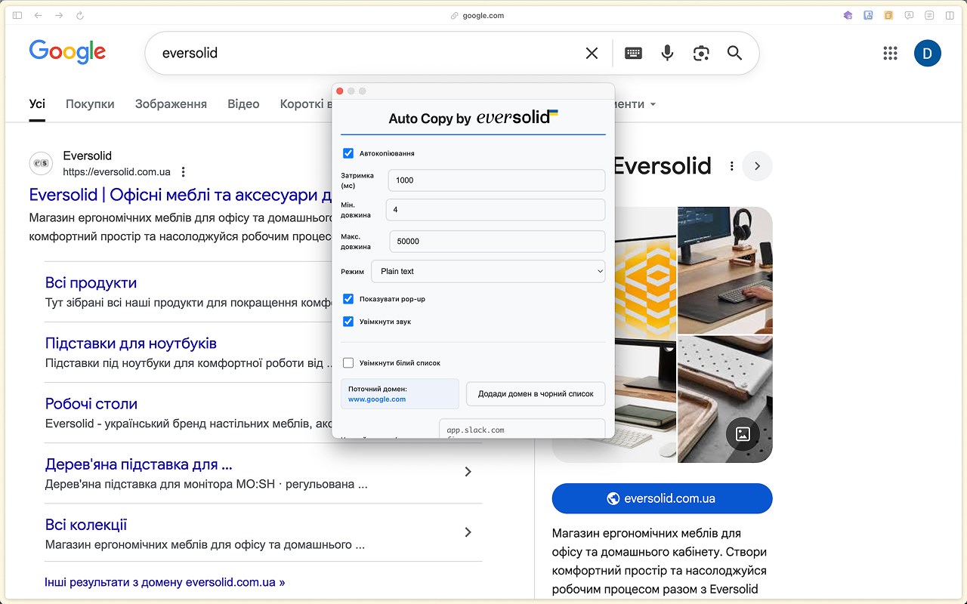Click the Мін. довжина field with 4

click(496, 210)
